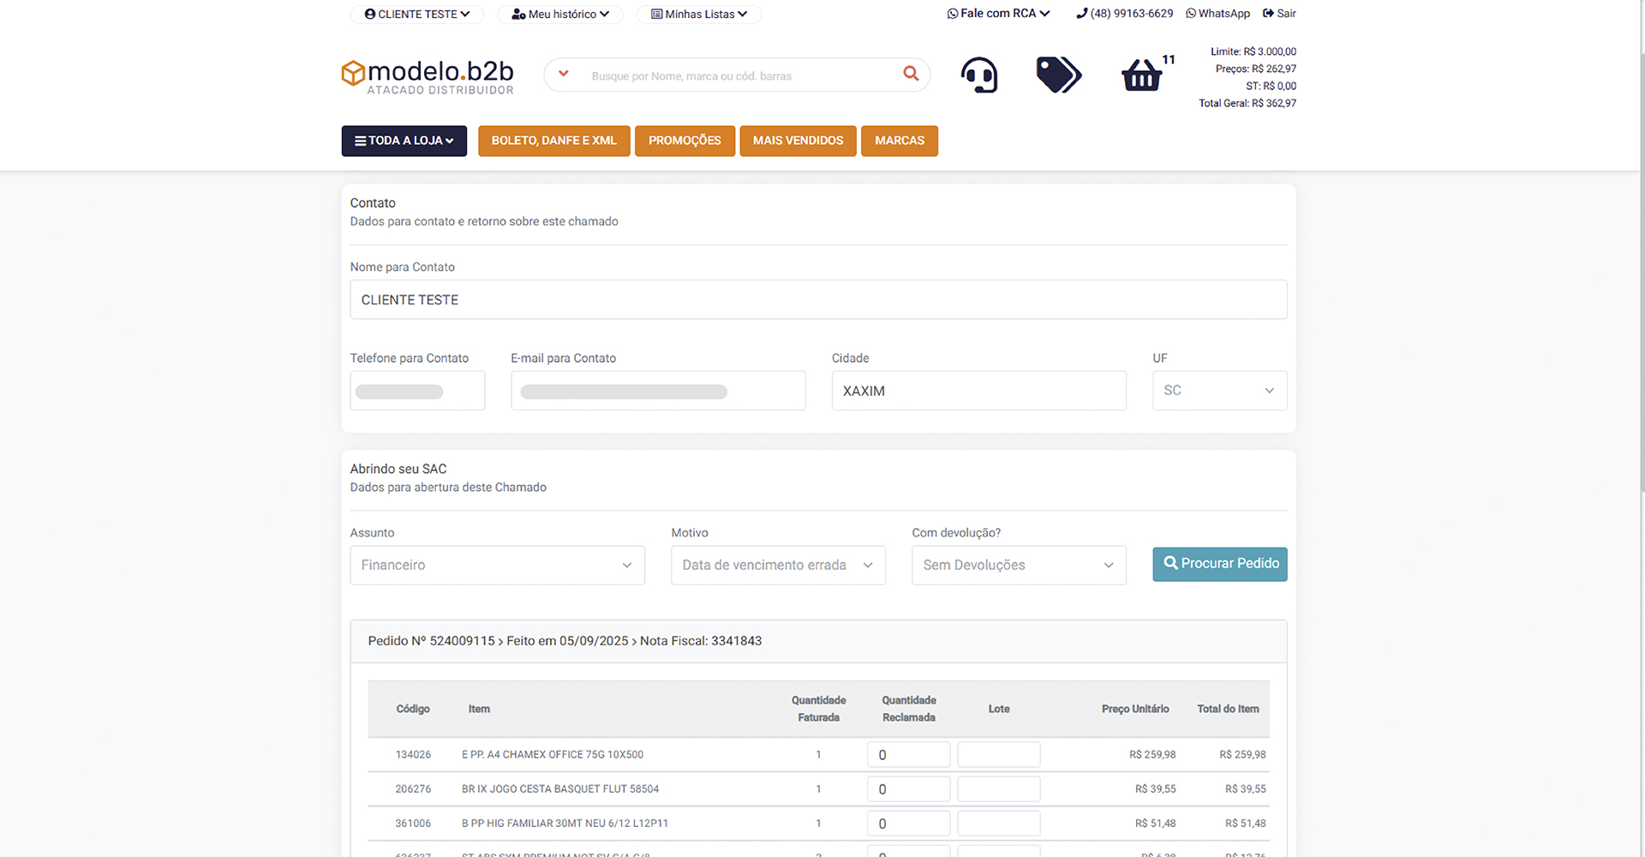The image size is (1645, 857).
Task: Open the Meu histórico menu
Action: tap(560, 15)
